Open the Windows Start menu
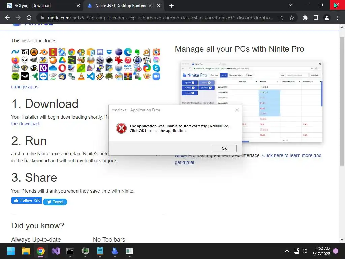This screenshot has height=259, width=345. pos(11,251)
